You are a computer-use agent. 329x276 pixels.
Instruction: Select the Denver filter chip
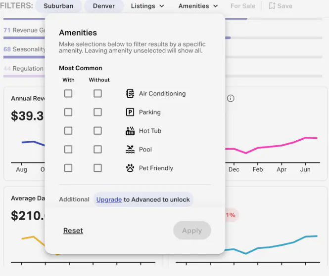(x=104, y=6)
